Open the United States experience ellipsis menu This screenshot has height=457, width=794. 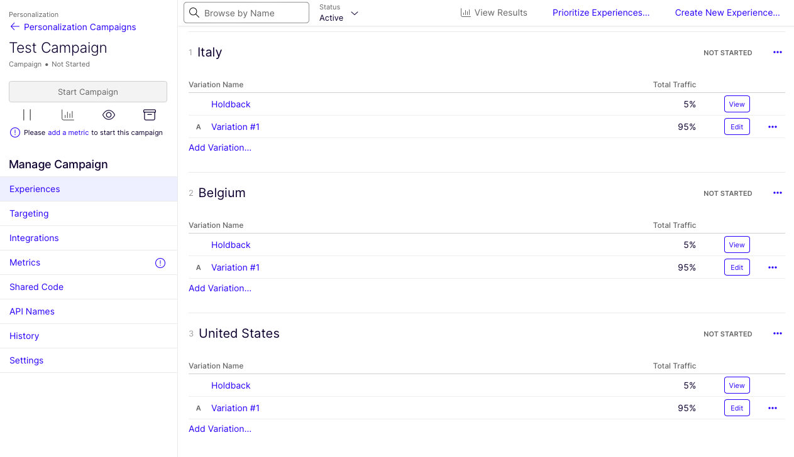(778, 334)
